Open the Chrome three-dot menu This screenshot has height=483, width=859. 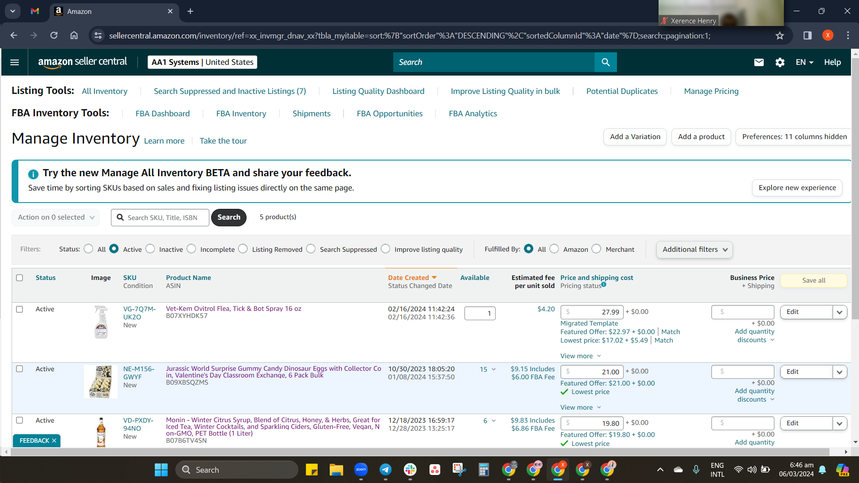848,35
